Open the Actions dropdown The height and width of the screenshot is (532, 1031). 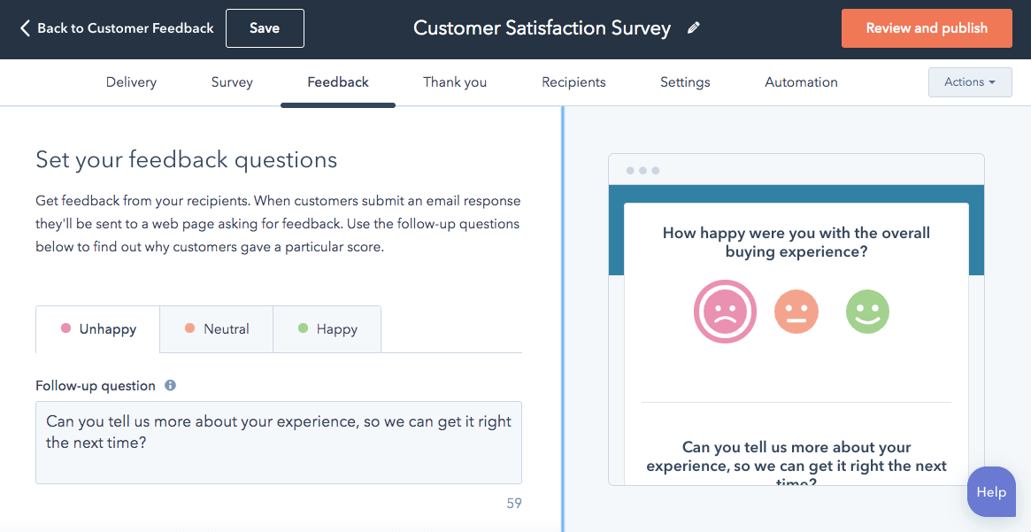[970, 81]
